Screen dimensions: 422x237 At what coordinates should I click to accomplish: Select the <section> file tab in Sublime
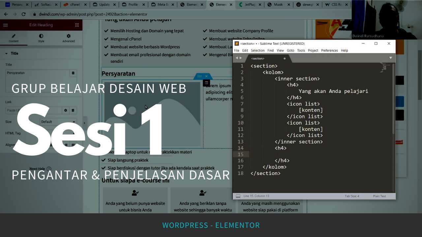coord(267,58)
